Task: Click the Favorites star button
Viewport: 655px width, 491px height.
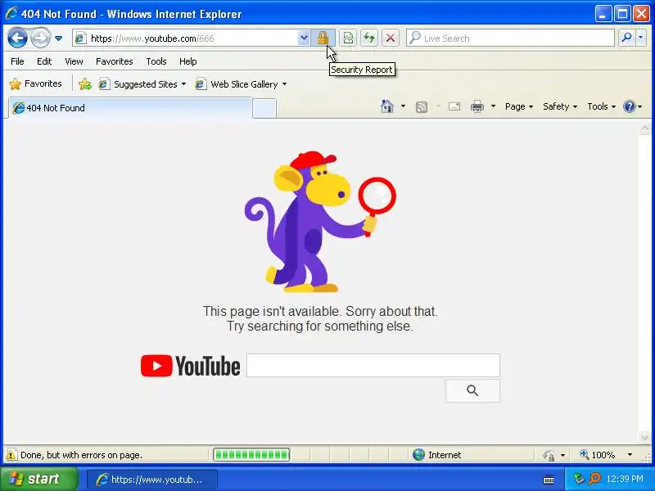Action: click(x=36, y=84)
